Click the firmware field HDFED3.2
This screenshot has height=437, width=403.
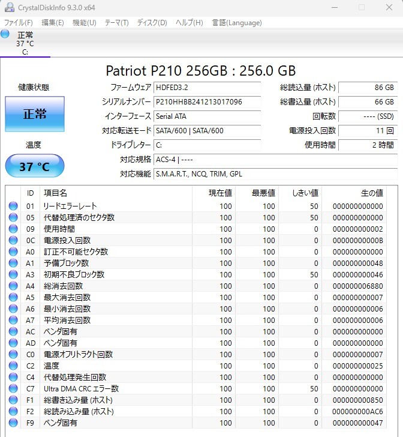tap(207, 87)
